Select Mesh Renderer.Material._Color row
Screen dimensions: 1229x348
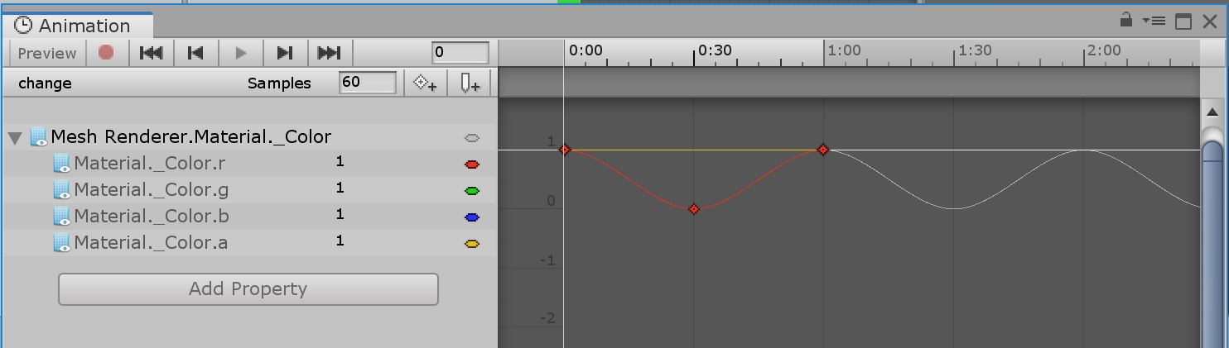(248, 137)
